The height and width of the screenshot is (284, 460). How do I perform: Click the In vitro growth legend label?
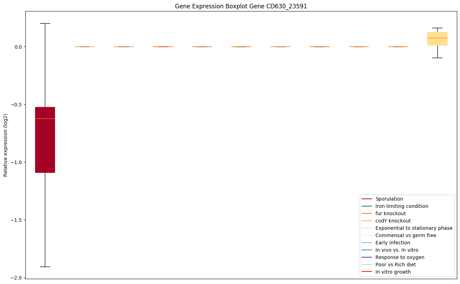pos(393,272)
